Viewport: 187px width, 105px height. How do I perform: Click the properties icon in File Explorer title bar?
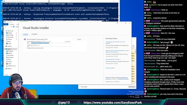8,22
